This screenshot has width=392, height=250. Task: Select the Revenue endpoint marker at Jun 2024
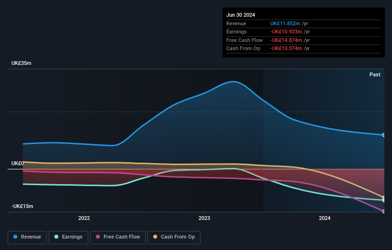point(384,135)
